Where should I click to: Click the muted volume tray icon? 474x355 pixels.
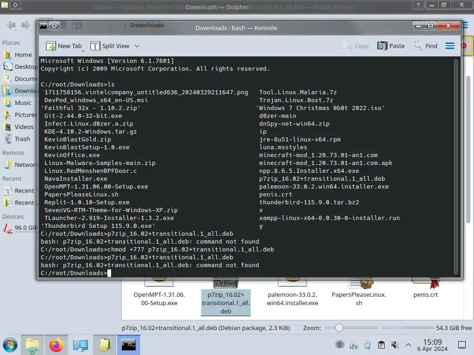[x=395, y=345]
